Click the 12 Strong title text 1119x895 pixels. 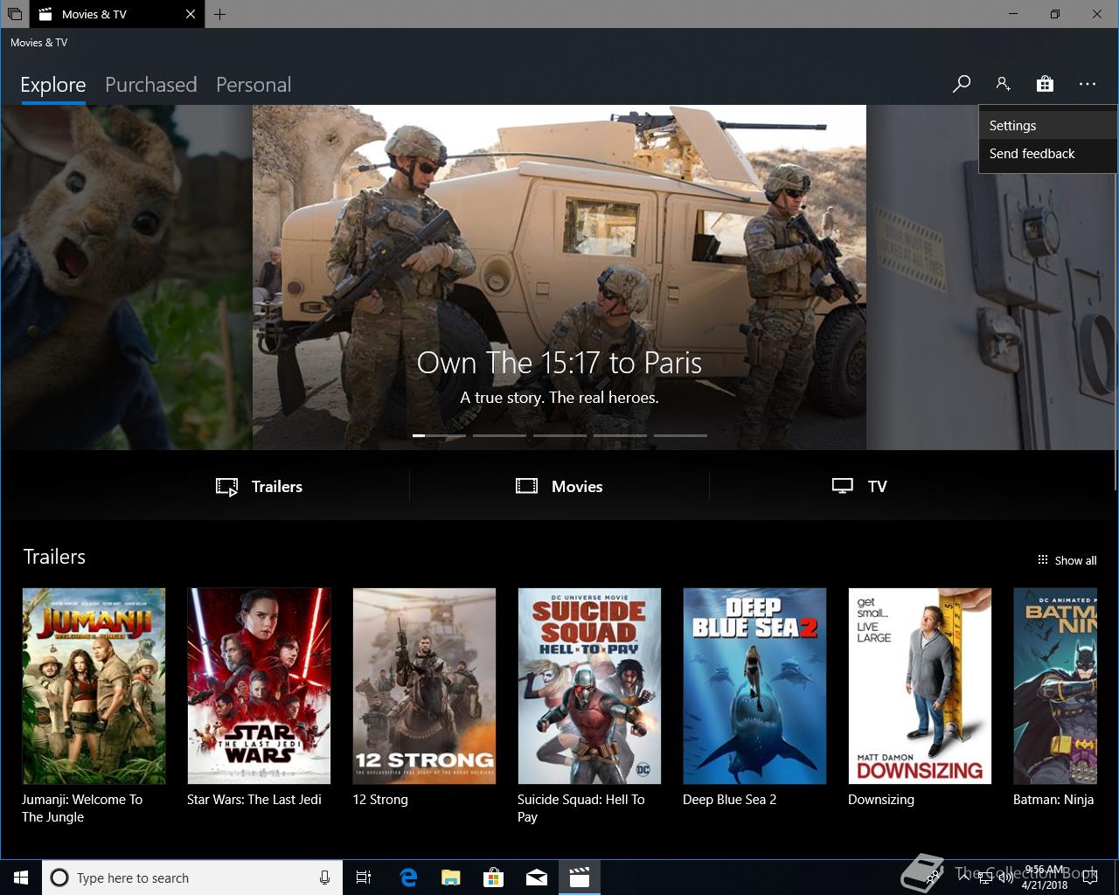point(380,800)
